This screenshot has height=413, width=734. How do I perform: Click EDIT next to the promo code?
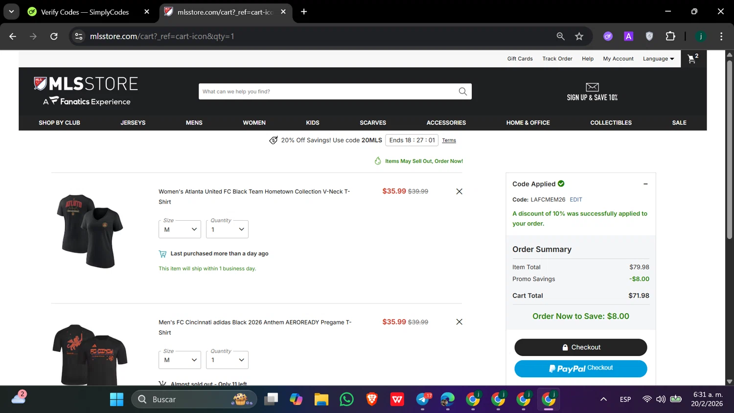pyautogui.click(x=576, y=200)
